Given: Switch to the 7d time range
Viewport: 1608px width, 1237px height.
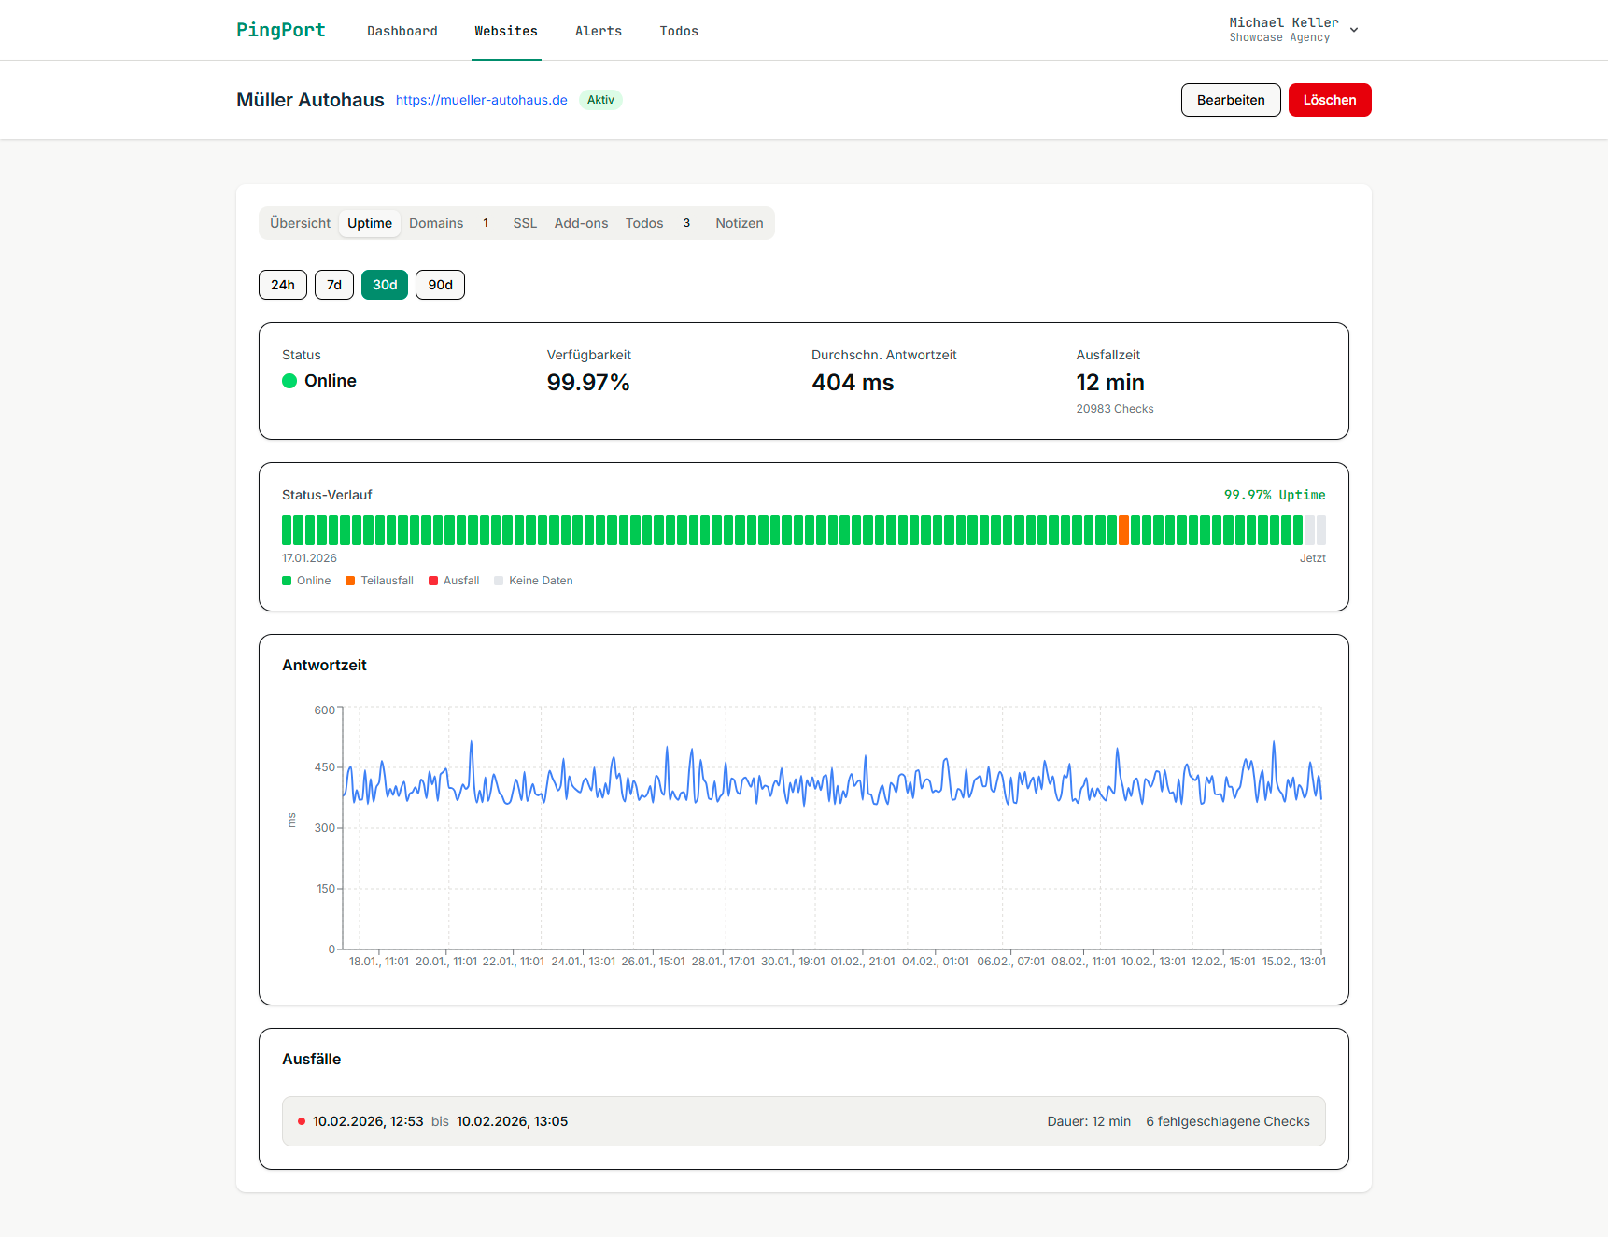Looking at the screenshot, I should [333, 285].
